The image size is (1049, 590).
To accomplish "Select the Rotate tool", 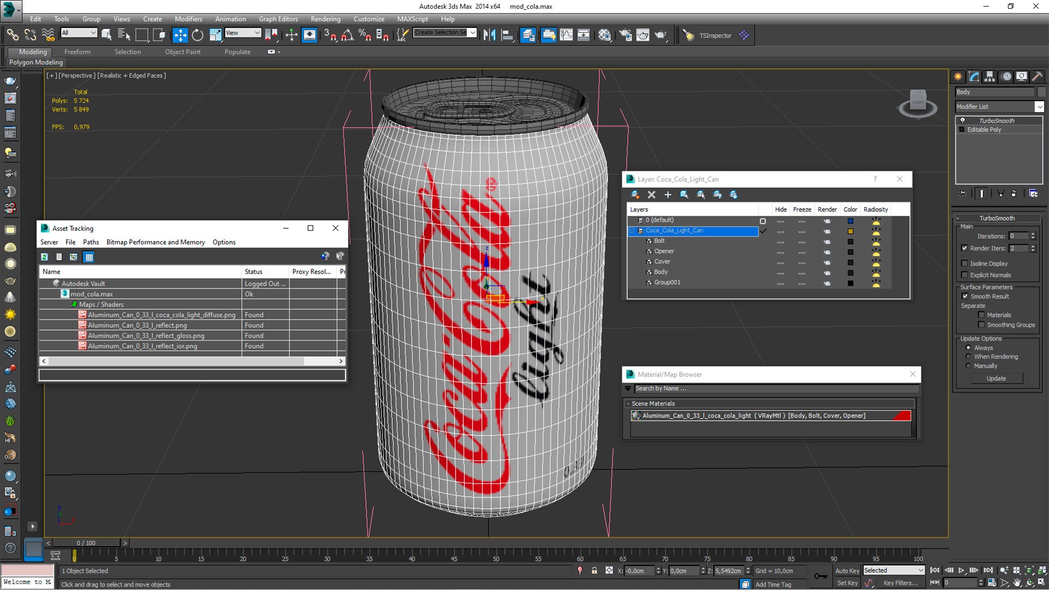I will point(198,35).
